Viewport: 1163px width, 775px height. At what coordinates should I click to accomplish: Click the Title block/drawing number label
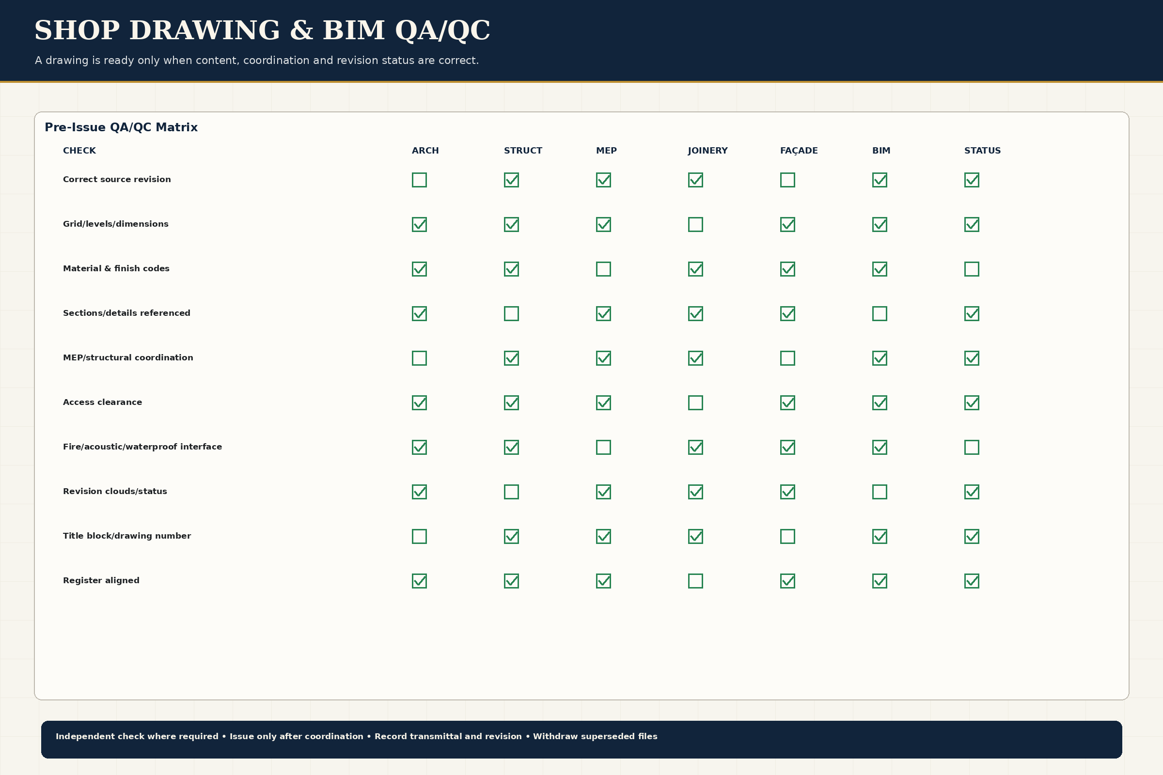tap(126, 536)
